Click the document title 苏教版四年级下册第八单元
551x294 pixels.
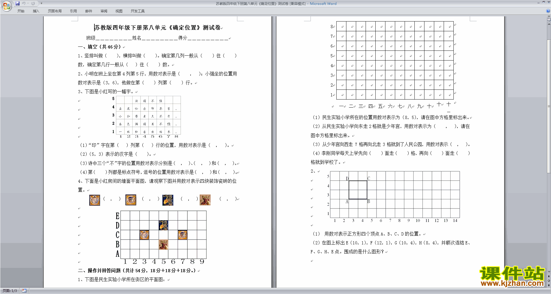[x=158, y=28]
